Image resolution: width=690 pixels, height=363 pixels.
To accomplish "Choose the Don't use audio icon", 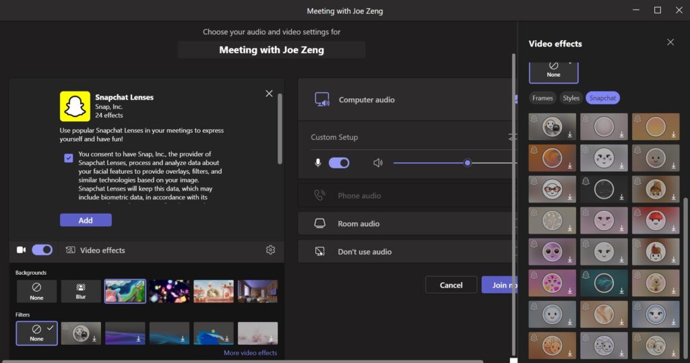I will pyautogui.click(x=321, y=251).
